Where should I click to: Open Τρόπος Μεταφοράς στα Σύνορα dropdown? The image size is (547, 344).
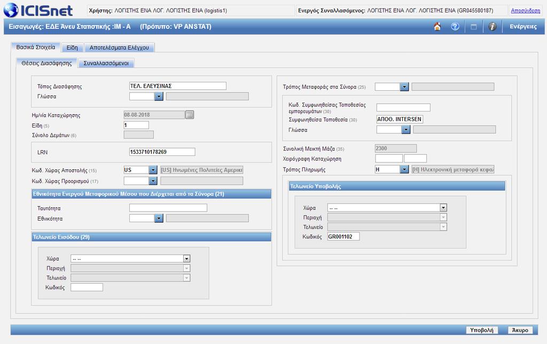point(404,87)
